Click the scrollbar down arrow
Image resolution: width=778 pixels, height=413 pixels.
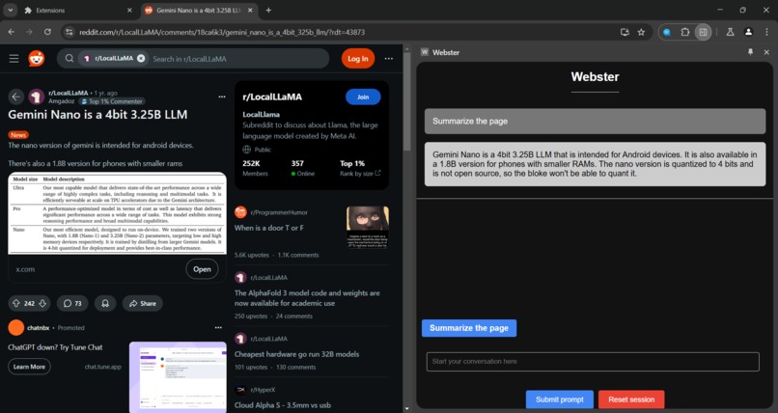pyautogui.click(x=407, y=409)
